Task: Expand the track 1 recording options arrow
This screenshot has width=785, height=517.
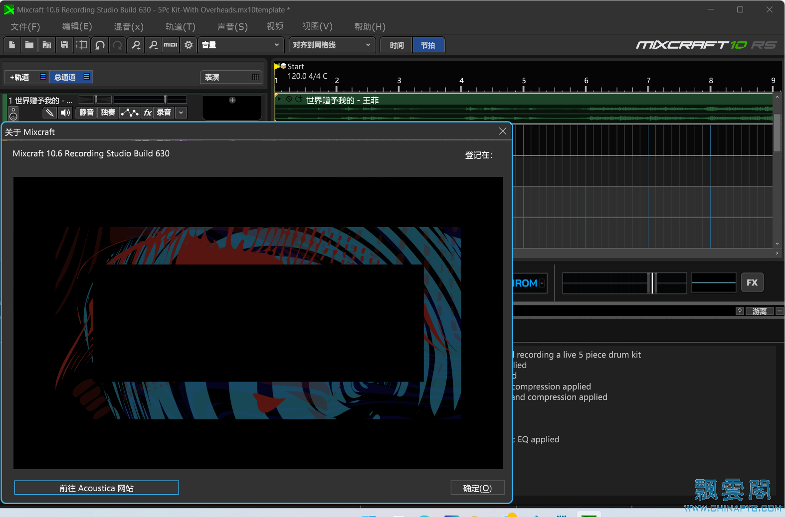Action: click(x=181, y=113)
